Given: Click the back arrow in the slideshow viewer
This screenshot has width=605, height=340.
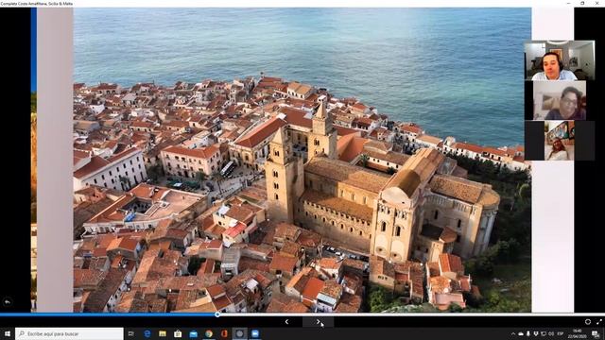Looking at the screenshot, I should tap(7, 302).
